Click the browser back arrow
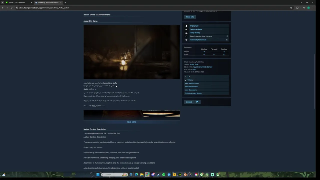The height and width of the screenshot is (180, 320). pyautogui.click(x=2, y=8)
